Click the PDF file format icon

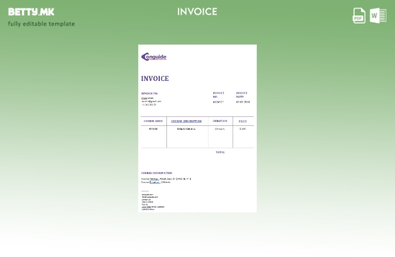[x=359, y=15]
